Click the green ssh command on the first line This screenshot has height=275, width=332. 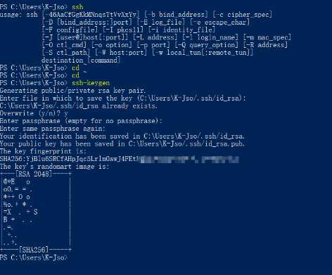(x=77, y=7)
